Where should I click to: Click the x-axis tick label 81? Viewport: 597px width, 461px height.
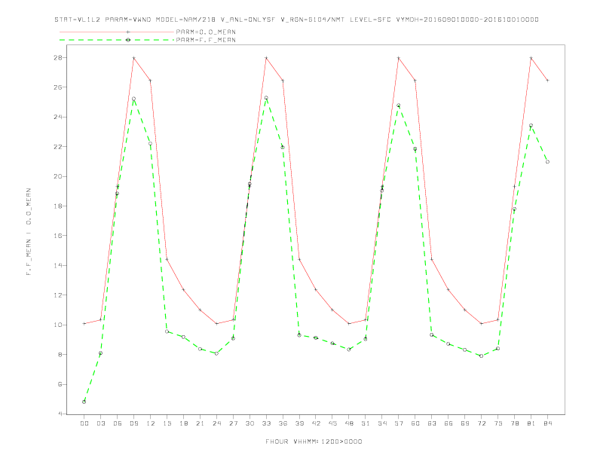(531, 423)
